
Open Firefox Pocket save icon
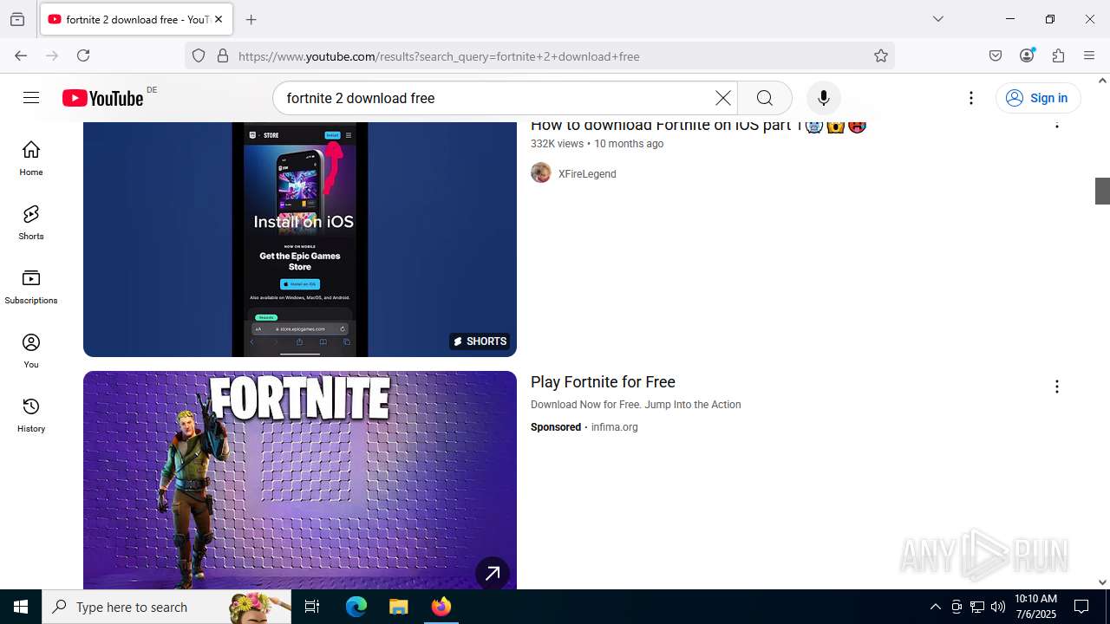996,55
